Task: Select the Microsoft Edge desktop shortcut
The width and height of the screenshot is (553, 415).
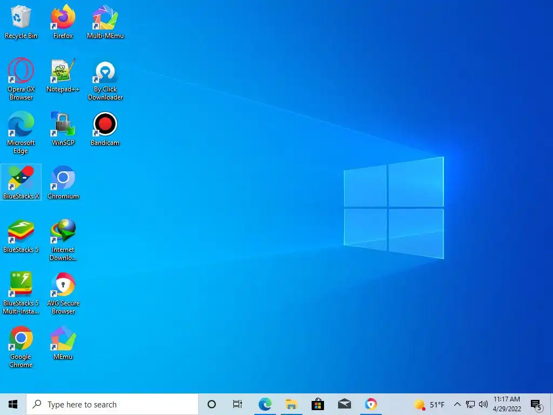Action: coord(21,133)
